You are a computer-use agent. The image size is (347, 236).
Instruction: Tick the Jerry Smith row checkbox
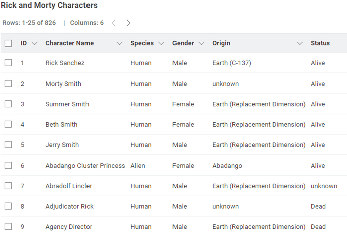coord(8,145)
